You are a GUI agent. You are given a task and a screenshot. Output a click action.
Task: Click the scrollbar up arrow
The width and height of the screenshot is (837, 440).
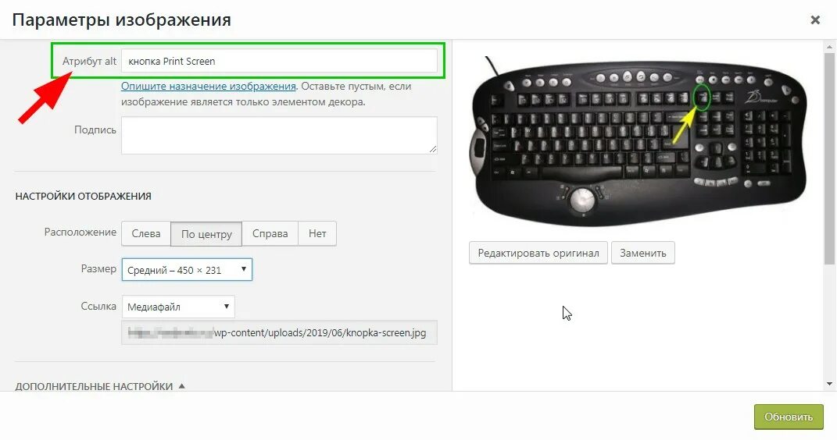pyautogui.click(x=829, y=48)
